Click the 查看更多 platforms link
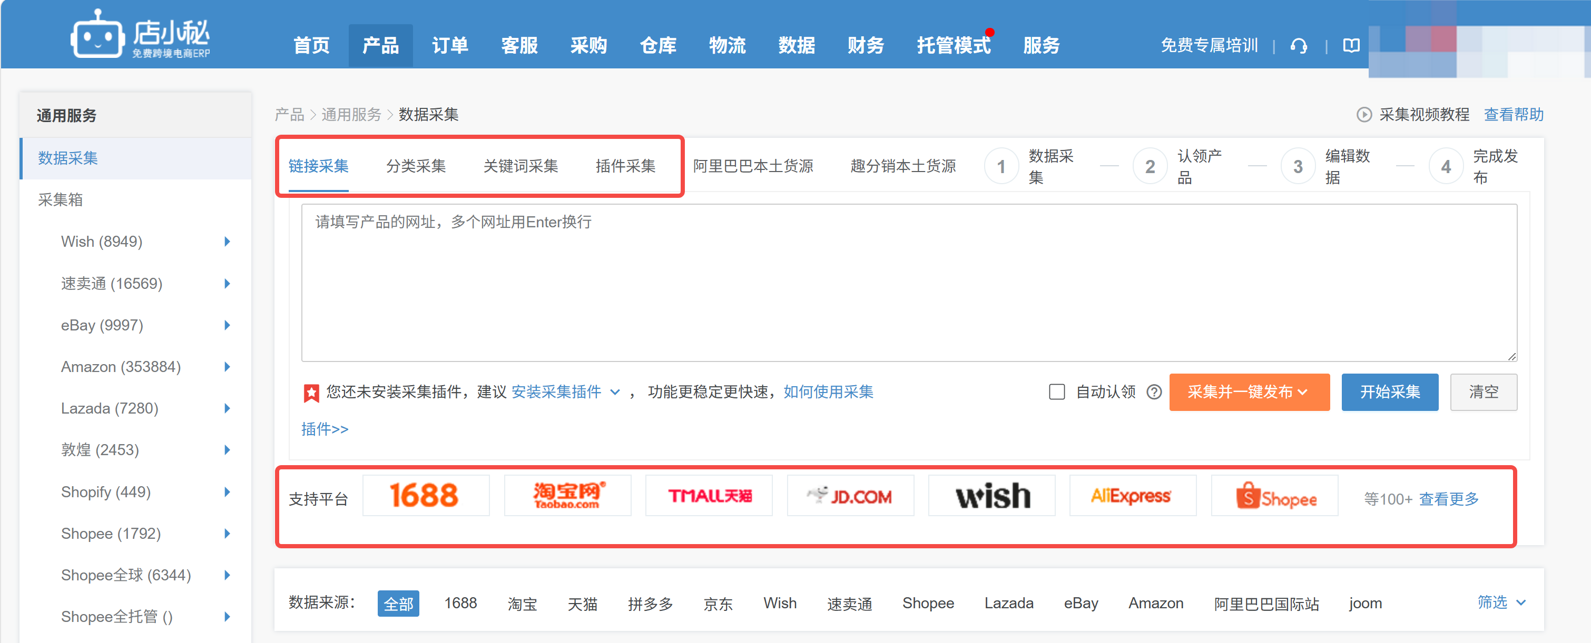Screen dimensions: 1591x643 1448,499
